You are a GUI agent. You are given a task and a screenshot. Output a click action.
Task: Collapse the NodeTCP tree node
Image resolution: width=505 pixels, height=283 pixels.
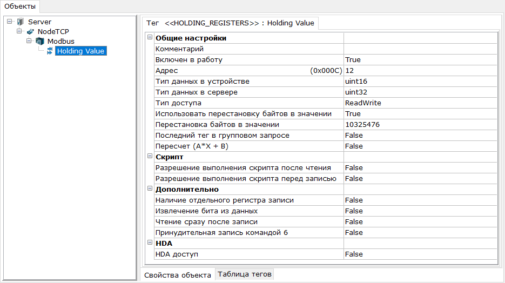[19, 31]
